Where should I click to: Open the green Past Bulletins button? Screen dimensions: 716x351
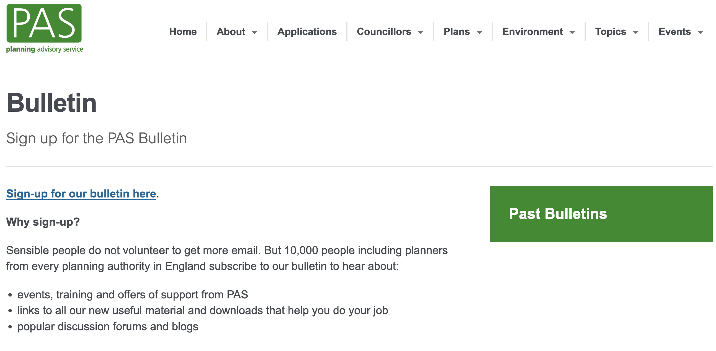tap(601, 214)
